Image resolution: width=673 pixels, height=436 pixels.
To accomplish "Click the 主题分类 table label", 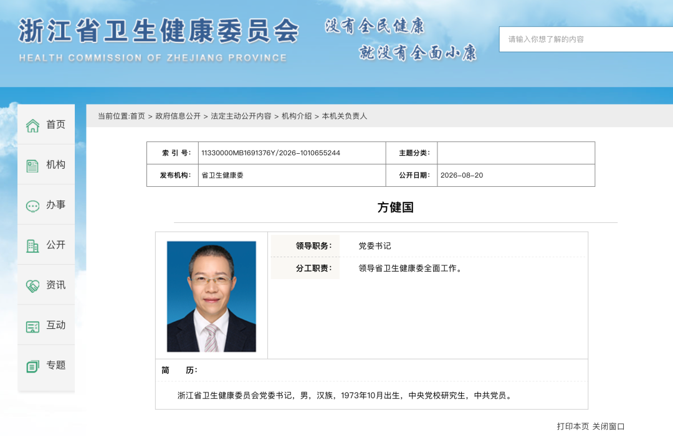I will coord(414,153).
